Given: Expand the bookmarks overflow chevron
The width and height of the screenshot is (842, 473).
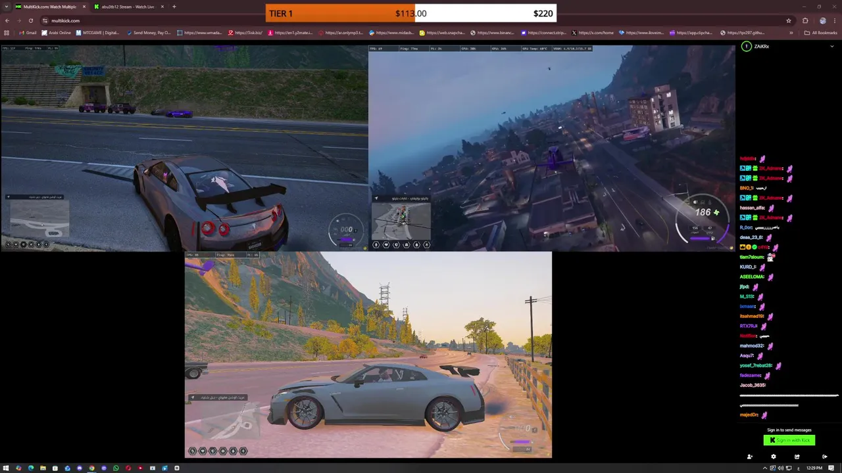Looking at the screenshot, I should [x=791, y=33].
